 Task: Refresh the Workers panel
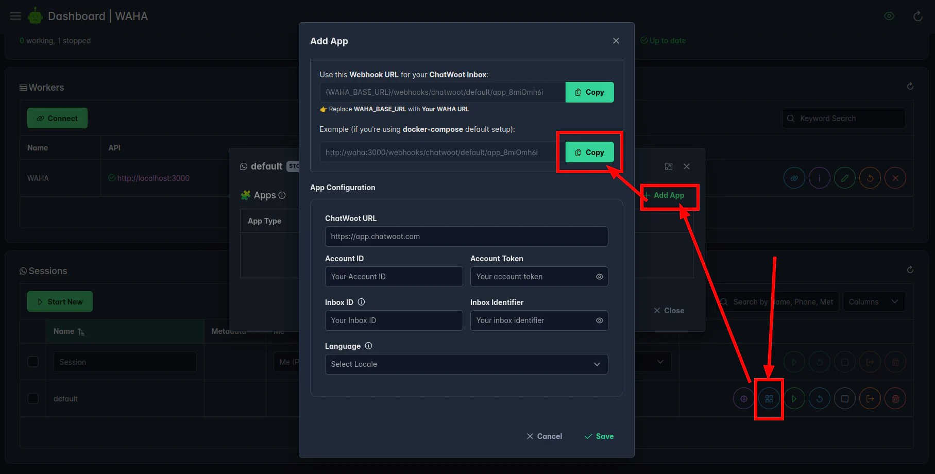pyautogui.click(x=910, y=86)
